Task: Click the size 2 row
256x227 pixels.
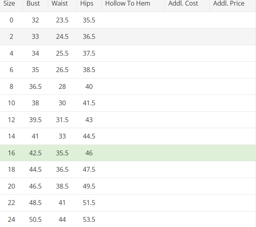Action: click(11, 36)
